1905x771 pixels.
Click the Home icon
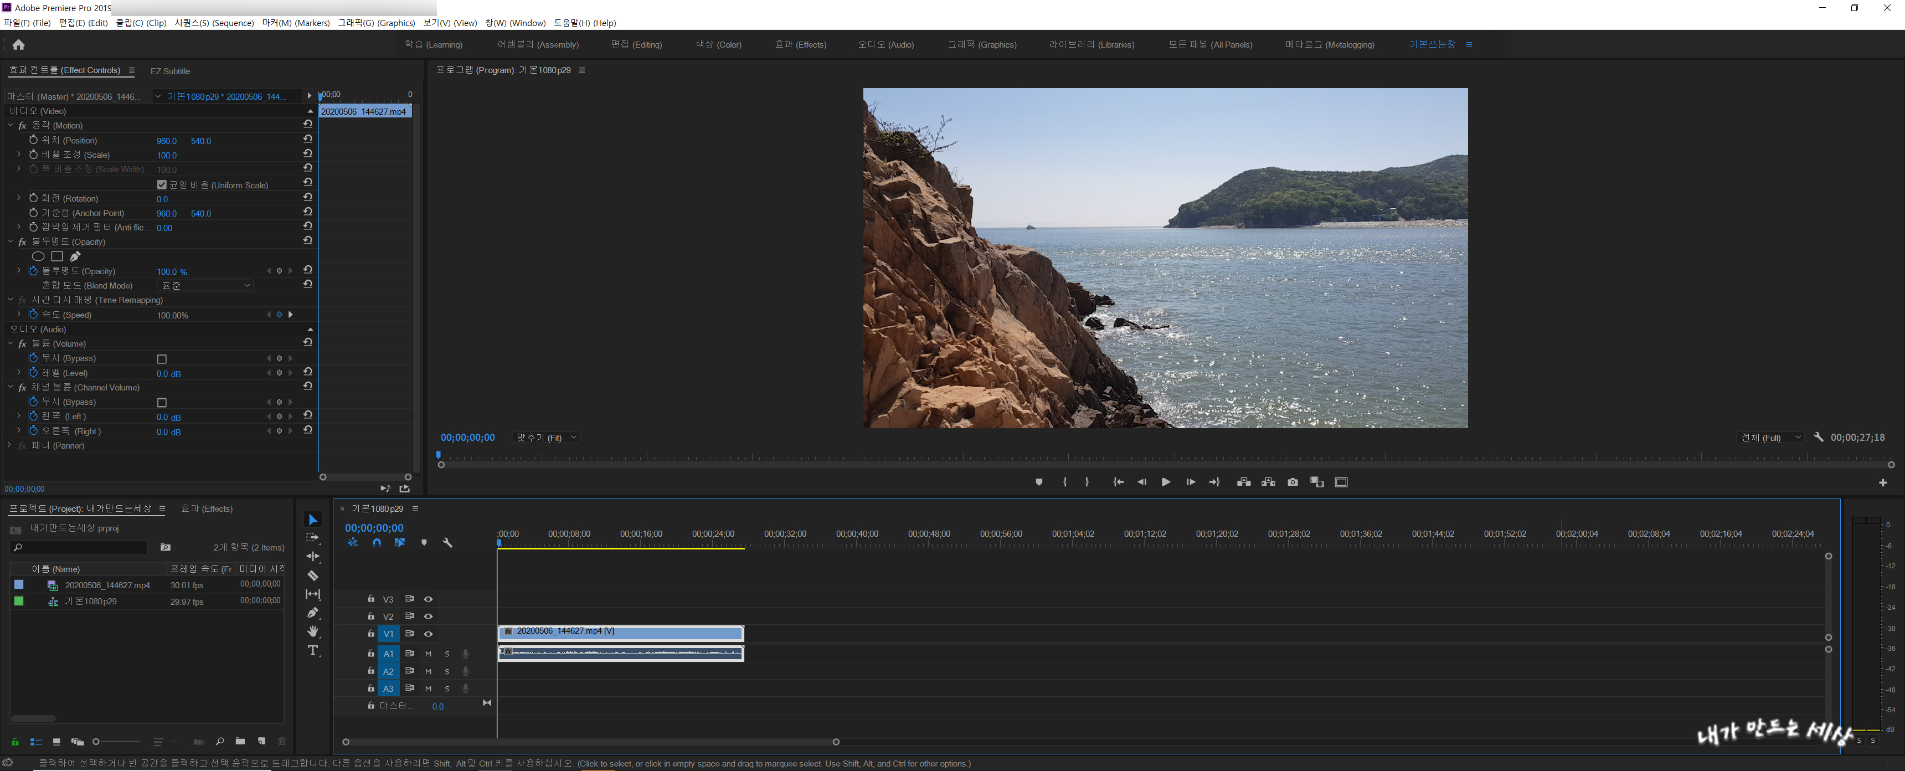coord(18,44)
